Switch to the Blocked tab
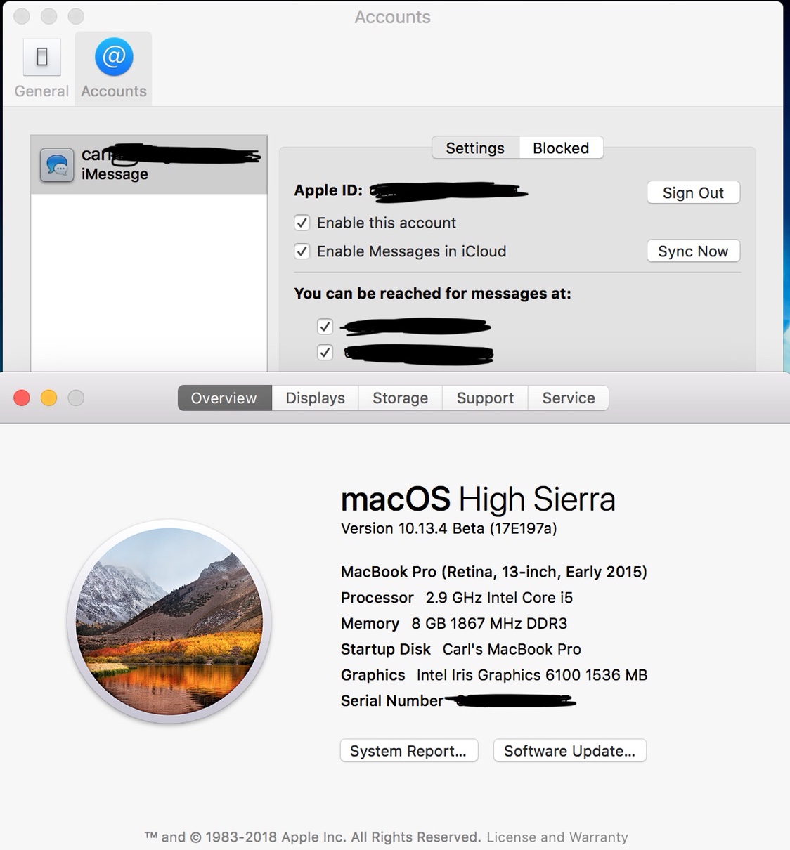The image size is (790, 850). pos(561,148)
